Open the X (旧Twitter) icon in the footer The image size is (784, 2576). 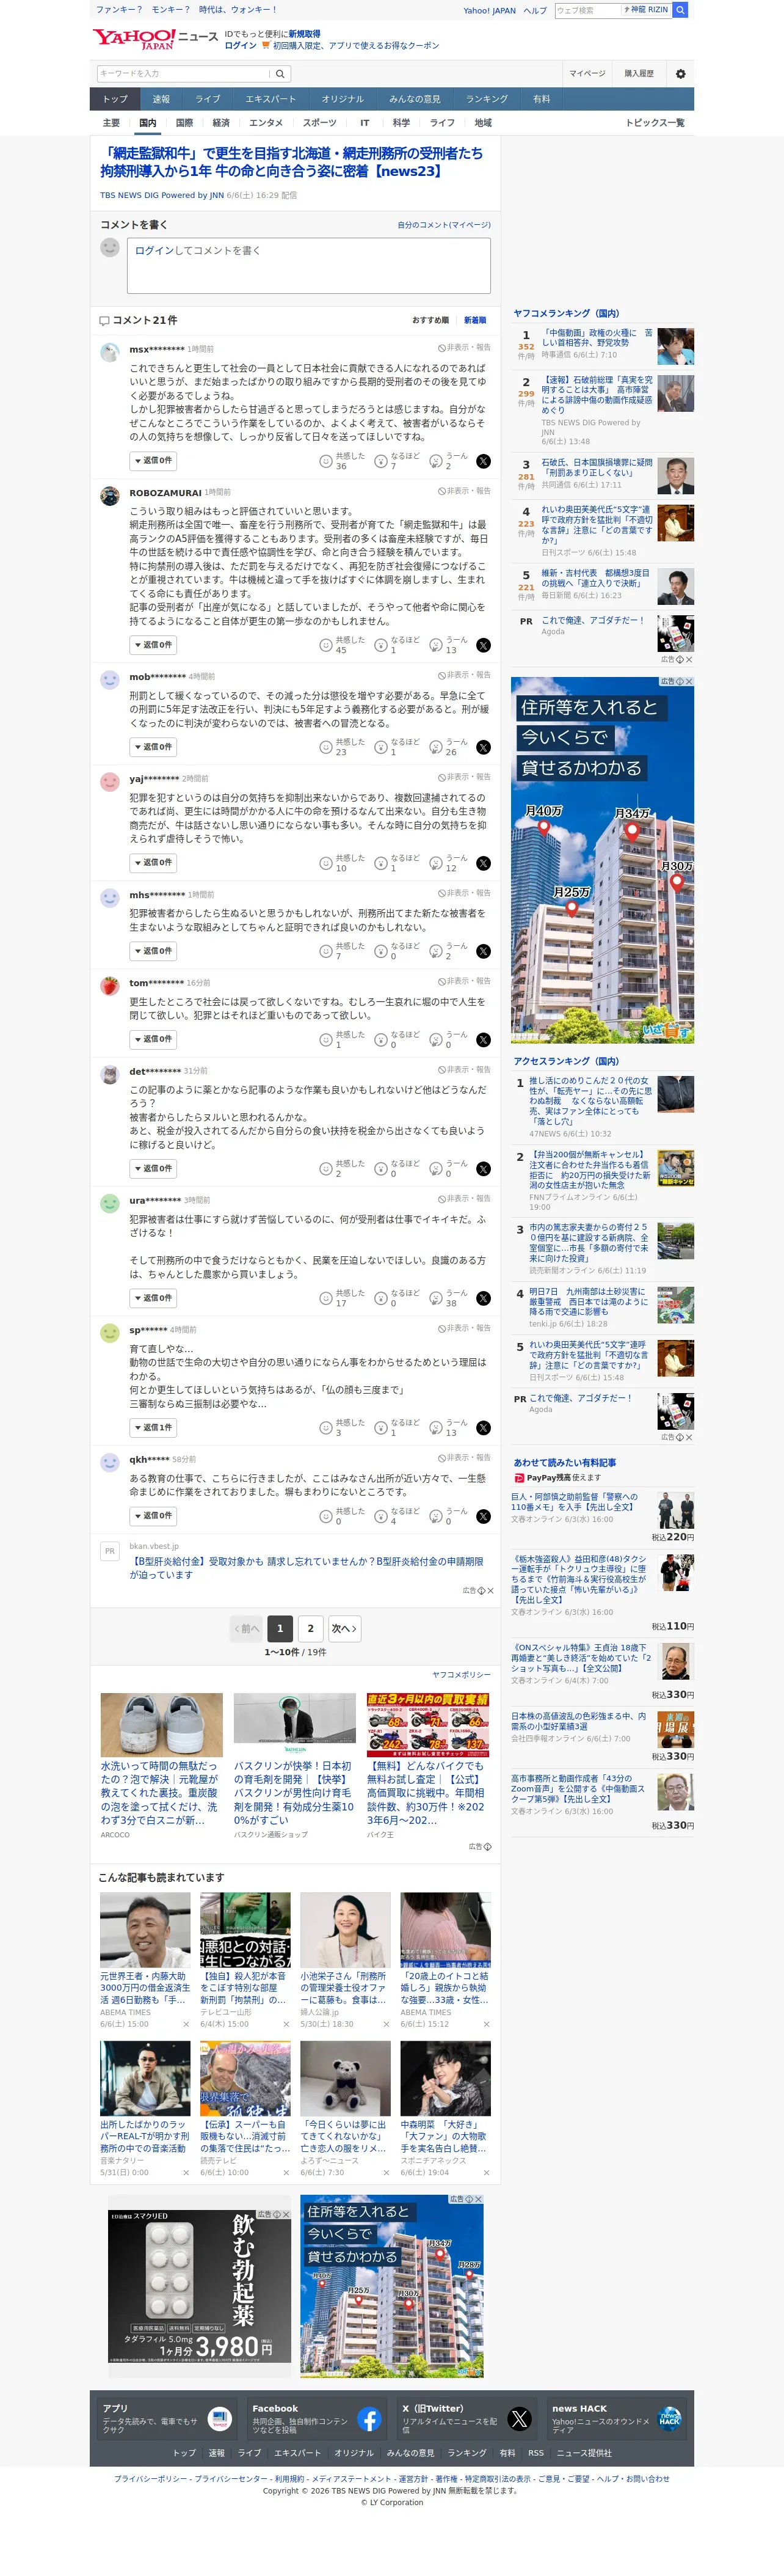tap(520, 2418)
